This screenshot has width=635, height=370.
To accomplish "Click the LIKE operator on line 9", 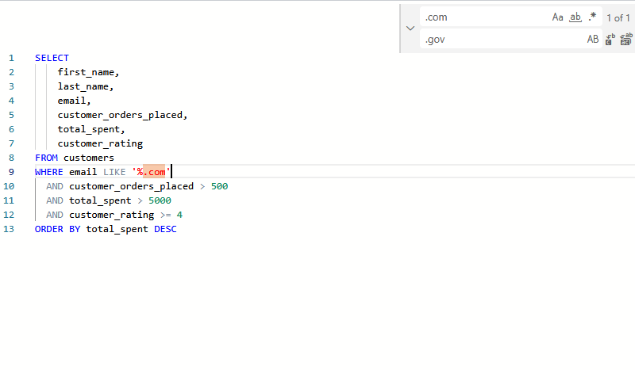I will (114, 172).
